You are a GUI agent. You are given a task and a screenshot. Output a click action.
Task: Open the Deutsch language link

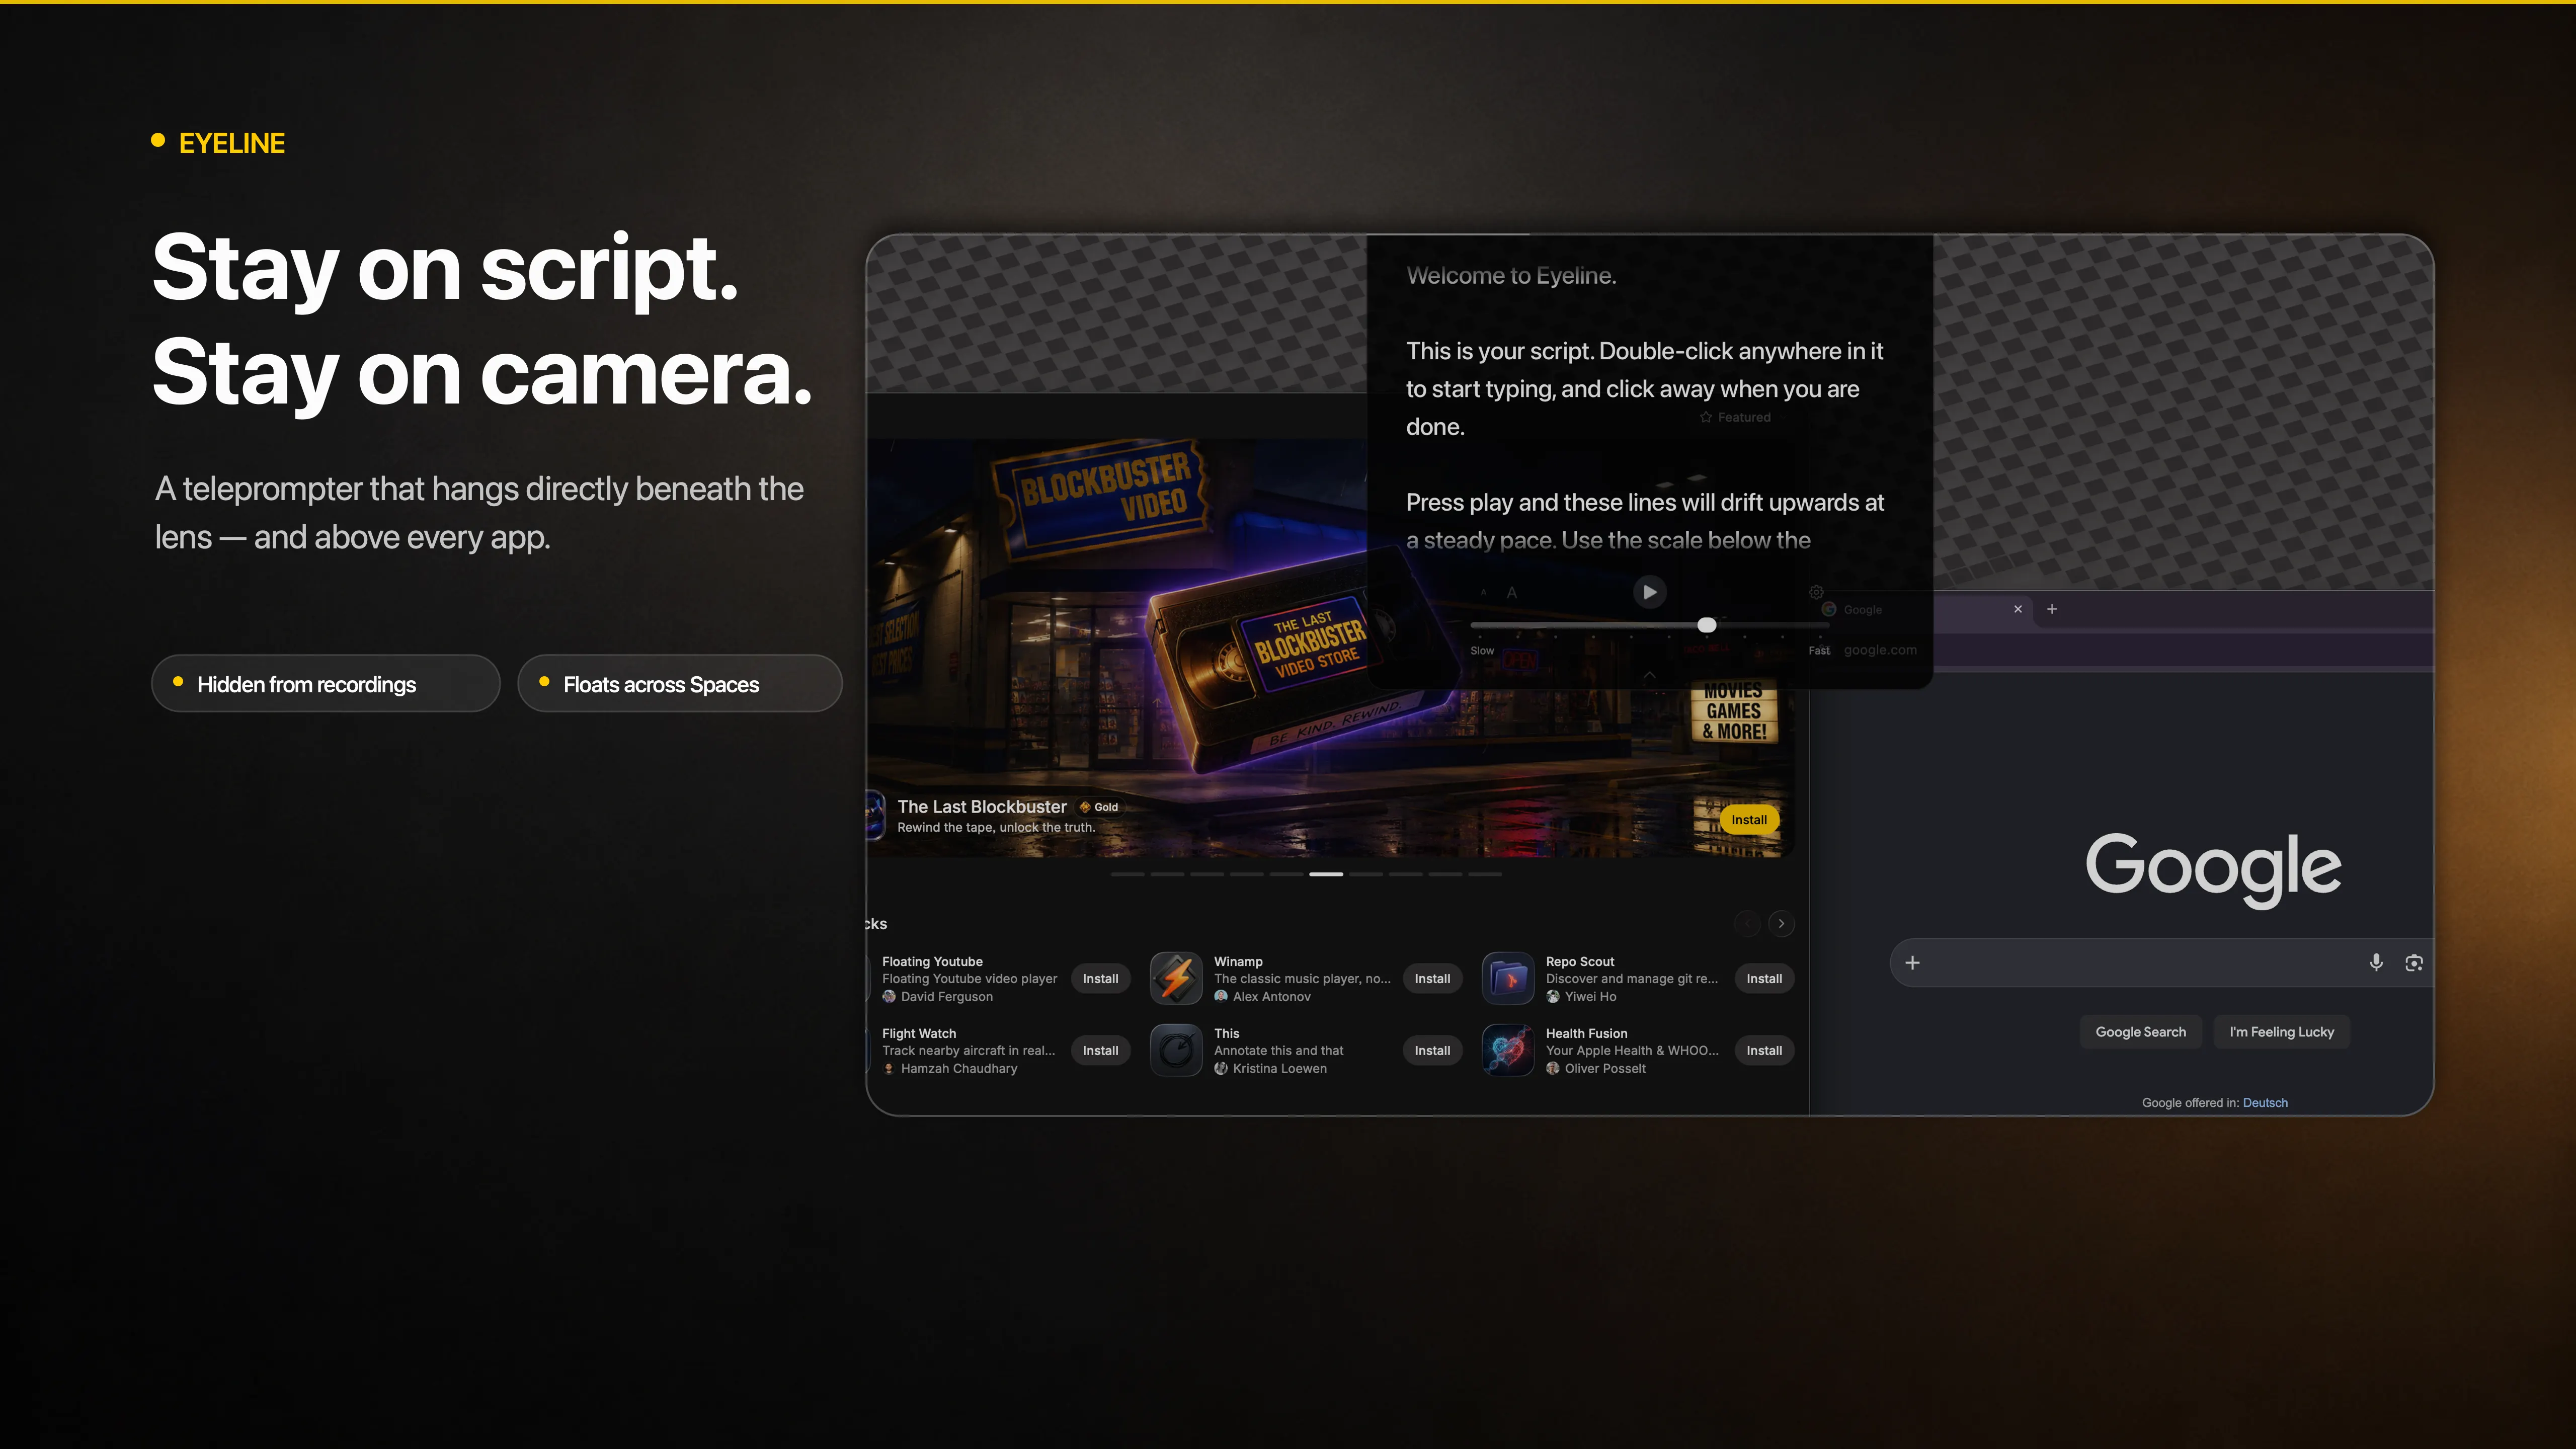coord(2265,1103)
